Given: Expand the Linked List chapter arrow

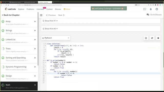Looking at the screenshot, I should [35, 40].
